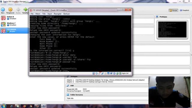Open the Berkas menu in VirtualBox Manager

3,4
